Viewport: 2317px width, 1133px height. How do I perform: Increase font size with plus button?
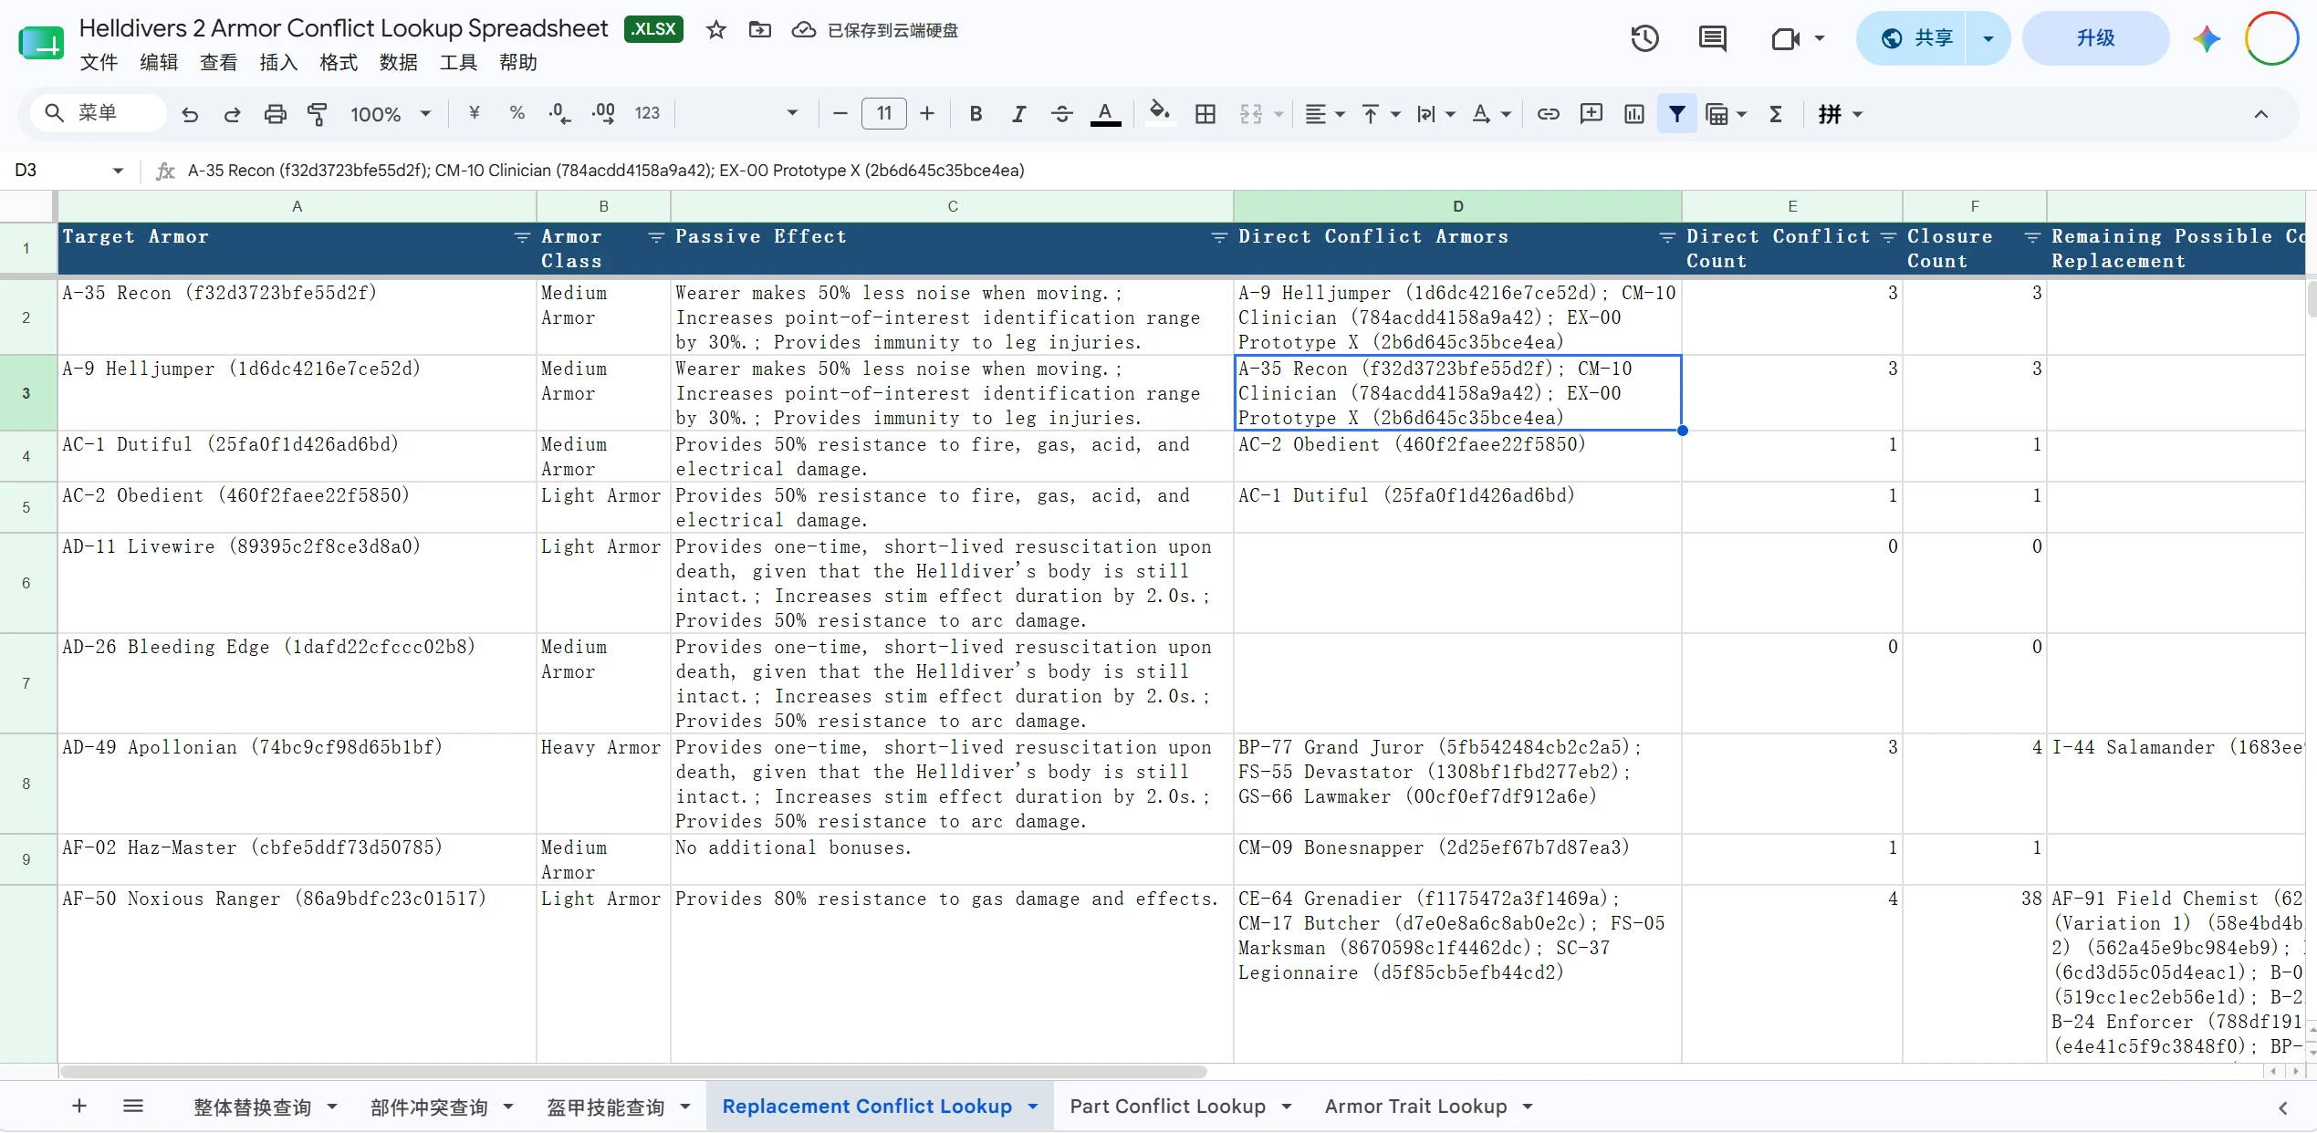click(x=927, y=114)
